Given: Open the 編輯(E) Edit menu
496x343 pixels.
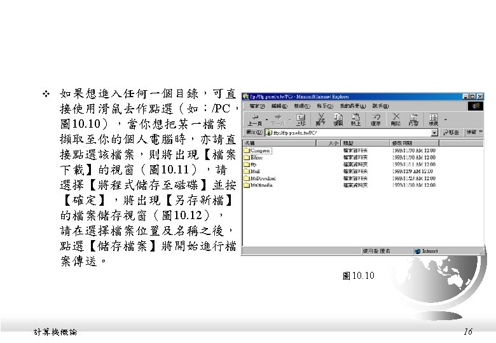Looking at the screenshot, I should point(279,106).
